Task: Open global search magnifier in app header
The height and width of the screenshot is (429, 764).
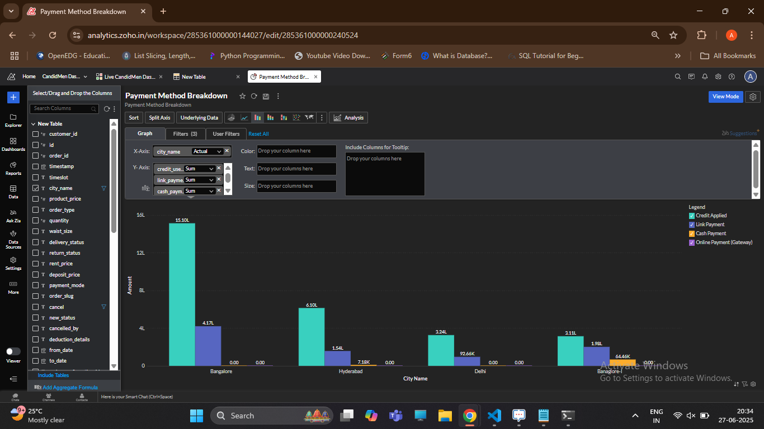Action: [x=678, y=77]
